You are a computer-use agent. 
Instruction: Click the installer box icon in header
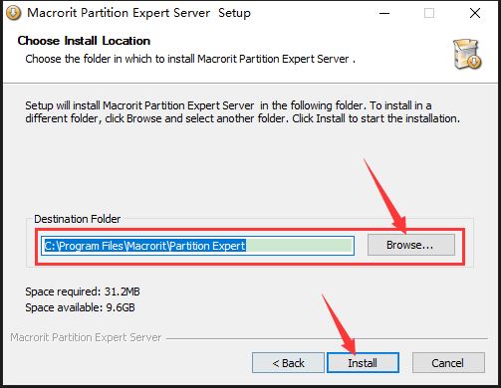pos(467,54)
